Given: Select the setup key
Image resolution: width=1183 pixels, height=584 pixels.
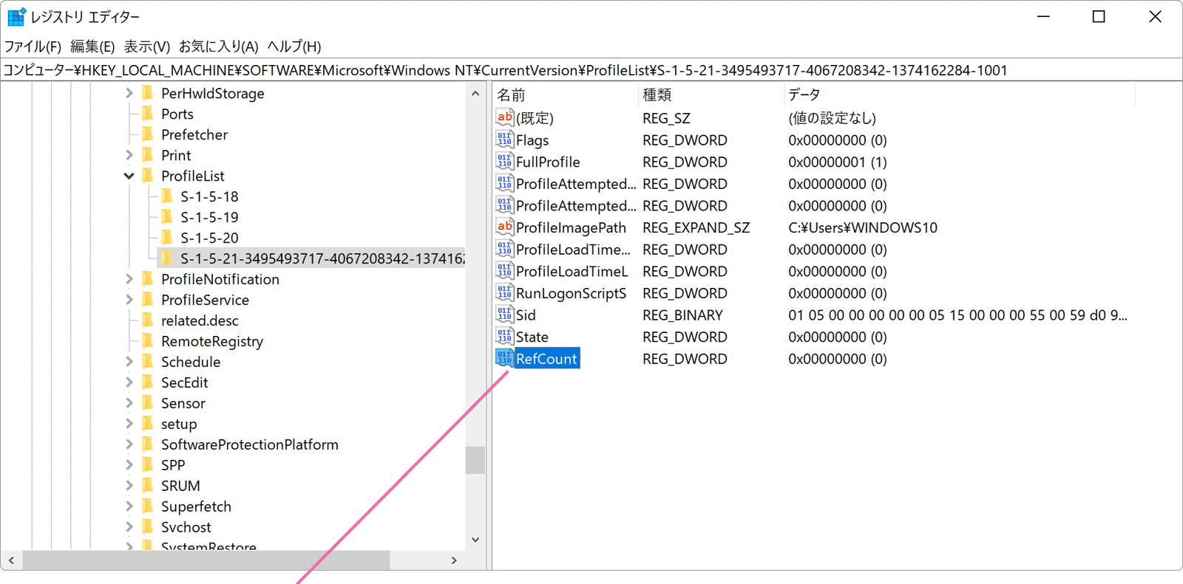Looking at the screenshot, I should (x=179, y=424).
